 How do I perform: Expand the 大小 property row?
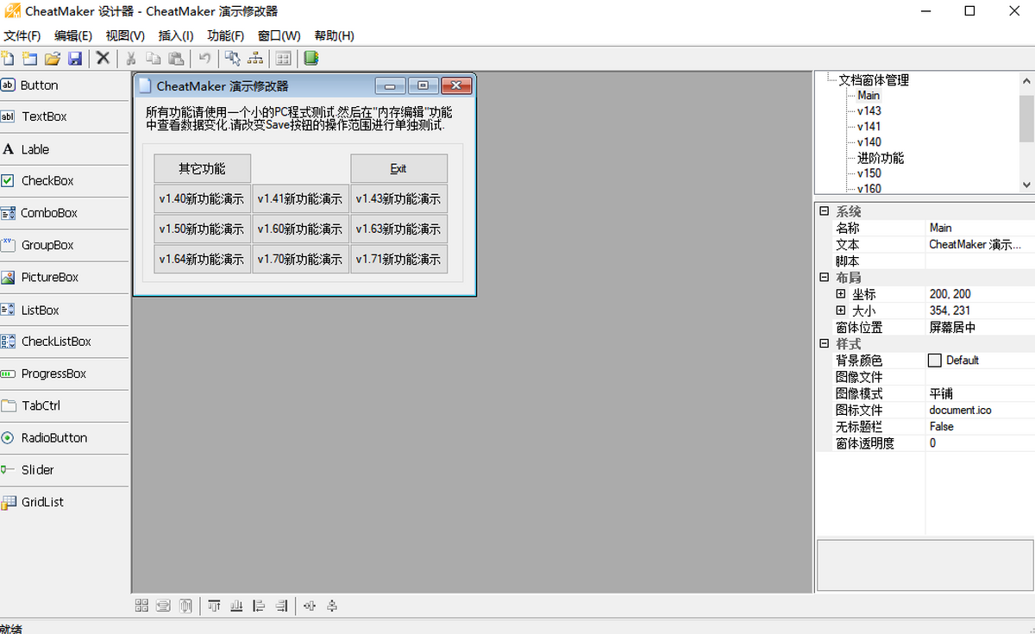pyautogui.click(x=841, y=311)
